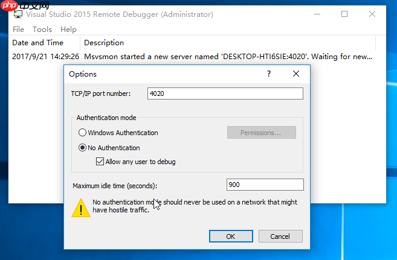Image resolution: width=397 pixels, height=260 pixels.
Task: Click the 'Maximum idle time (seconds):' label
Action: coord(115,186)
